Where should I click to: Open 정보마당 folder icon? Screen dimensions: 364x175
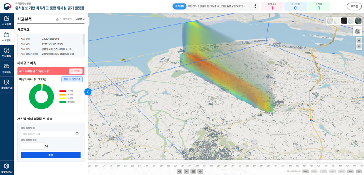pos(7,68)
